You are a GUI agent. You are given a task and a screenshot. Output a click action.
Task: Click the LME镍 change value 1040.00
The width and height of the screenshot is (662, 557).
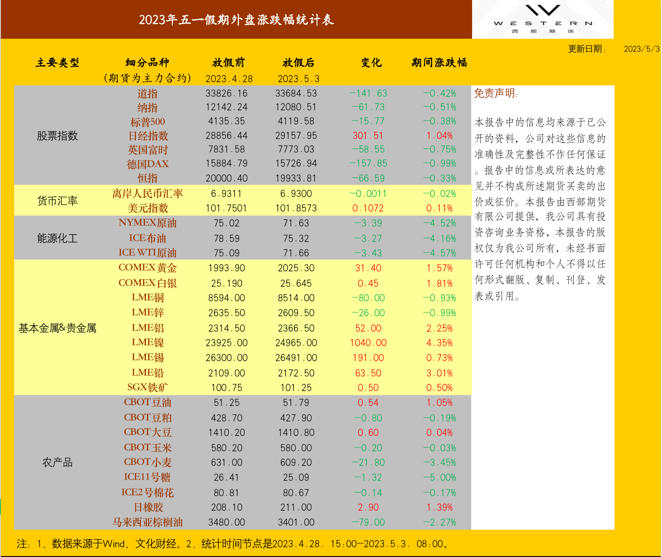pyautogui.click(x=368, y=343)
